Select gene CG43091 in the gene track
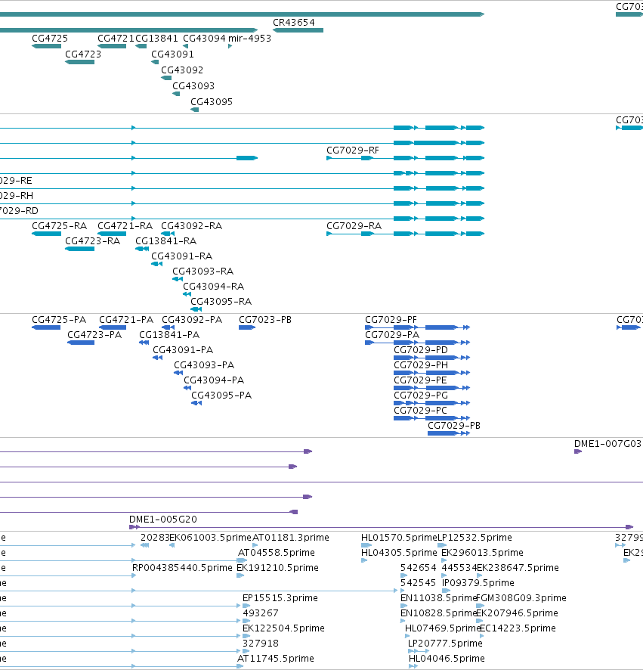 click(172, 54)
